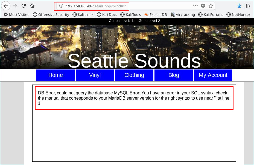Open Exploit-DB bookmark

pos(156,15)
